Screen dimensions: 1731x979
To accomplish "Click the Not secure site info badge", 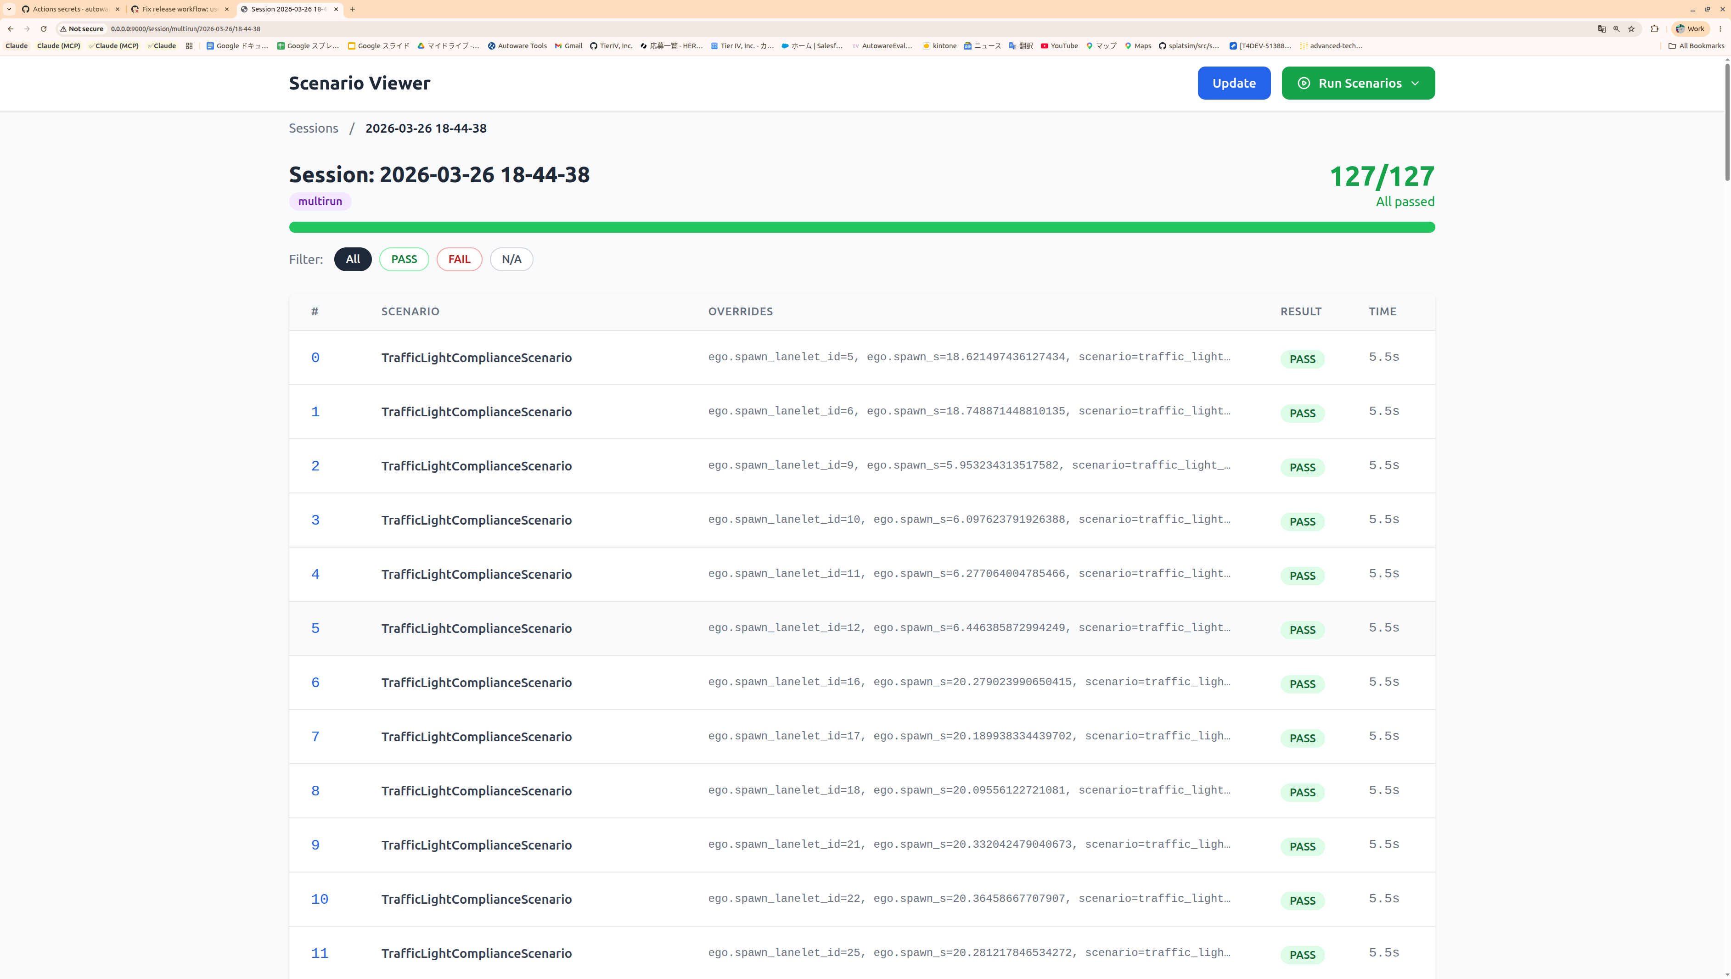I will 82,29.
